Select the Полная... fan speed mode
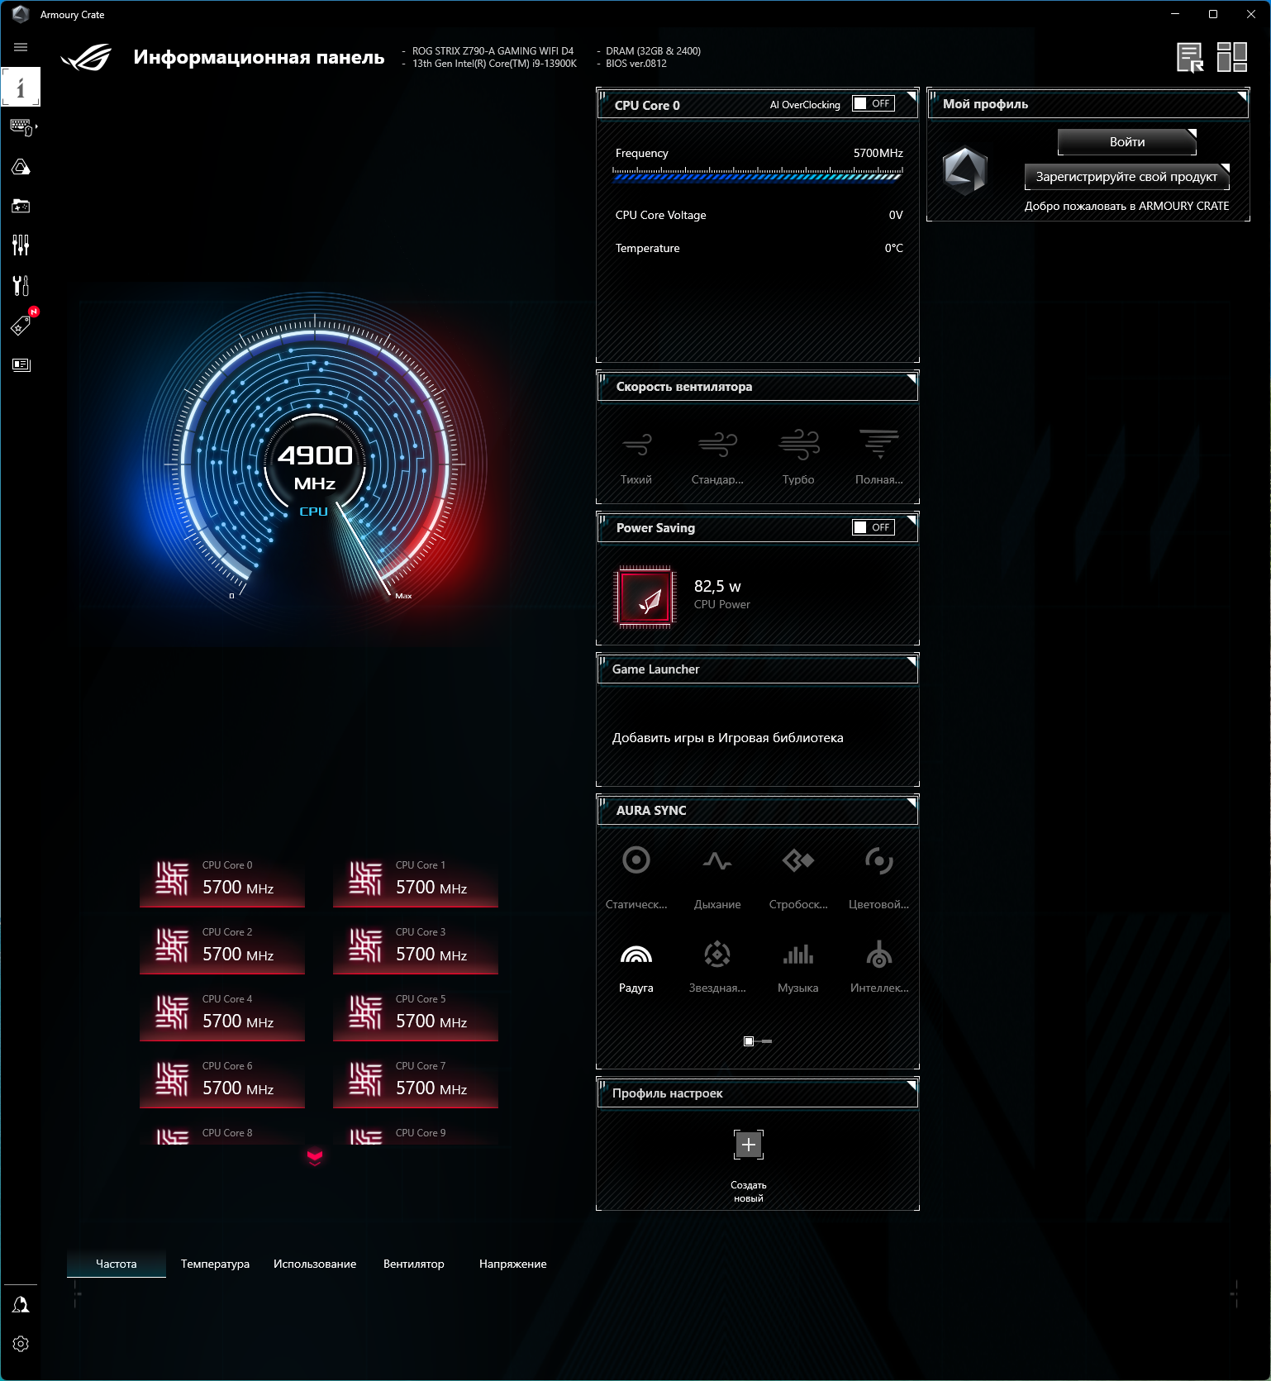Screen dimensions: 1271x1381 click(x=879, y=457)
